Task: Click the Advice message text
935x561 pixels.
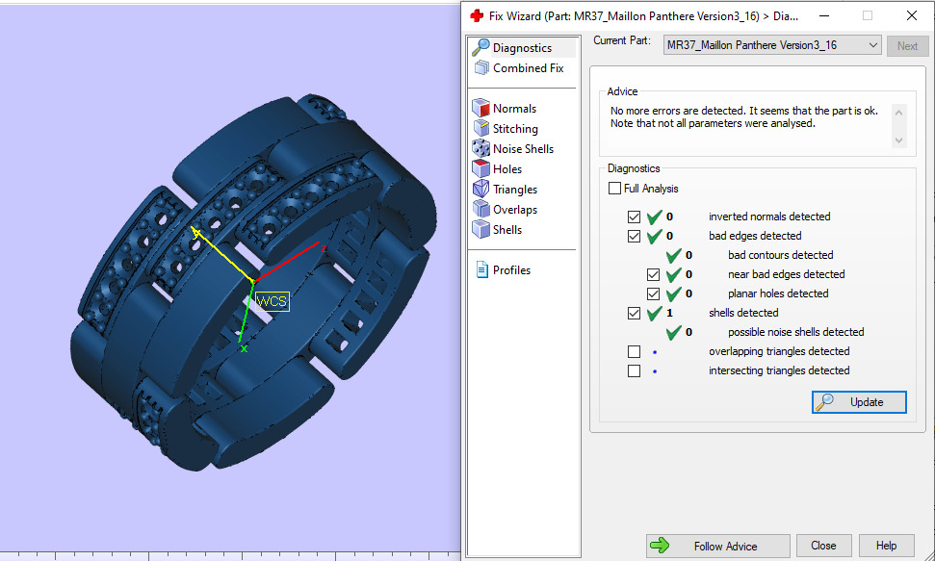Action: [x=743, y=116]
